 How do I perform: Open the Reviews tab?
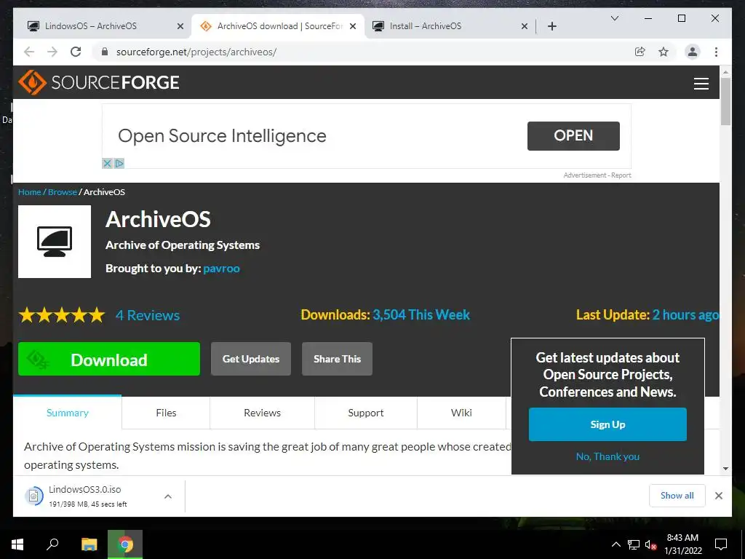pos(262,413)
